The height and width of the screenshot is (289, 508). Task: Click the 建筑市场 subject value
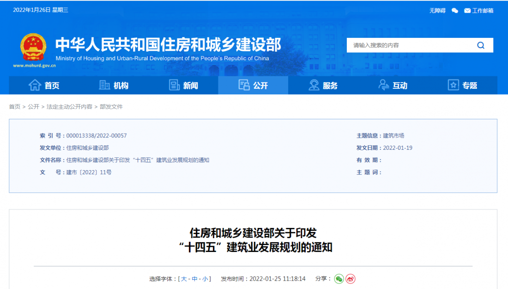point(393,135)
